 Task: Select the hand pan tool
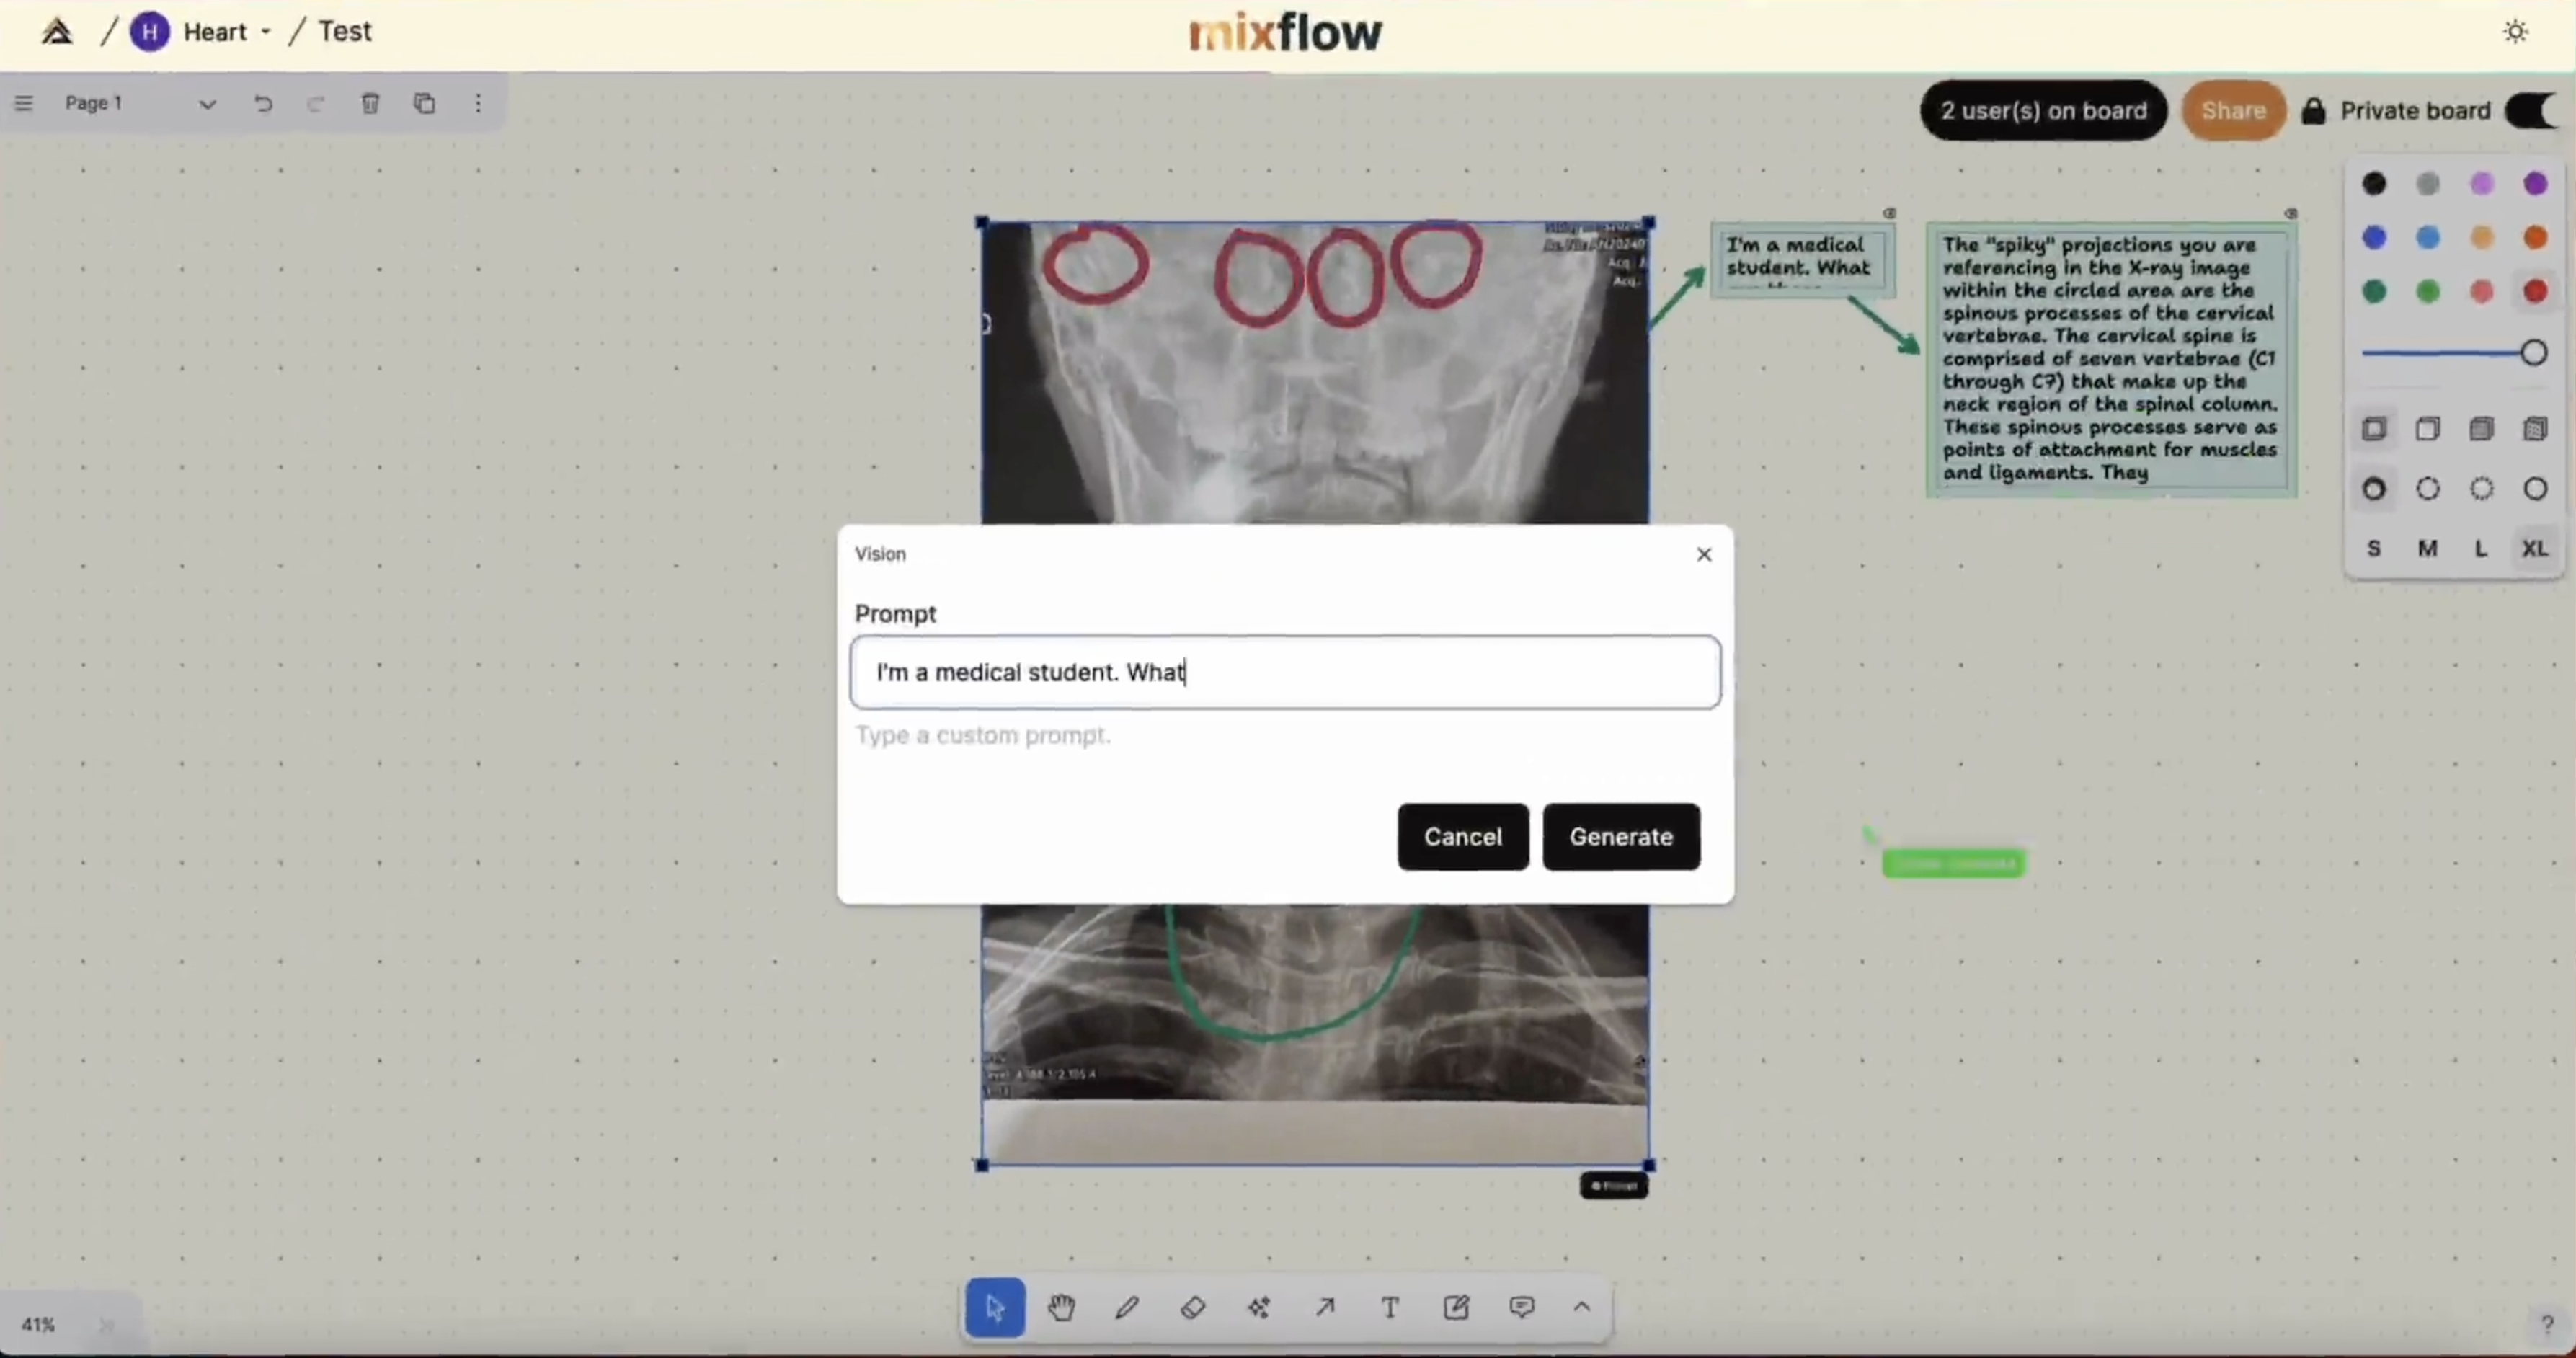click(x=1061, y=1307)
